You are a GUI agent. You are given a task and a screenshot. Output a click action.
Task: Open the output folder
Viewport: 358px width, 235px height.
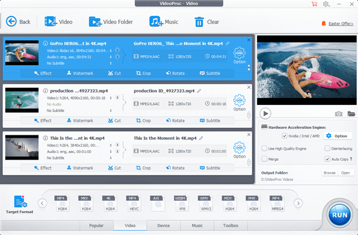[346, 173]
